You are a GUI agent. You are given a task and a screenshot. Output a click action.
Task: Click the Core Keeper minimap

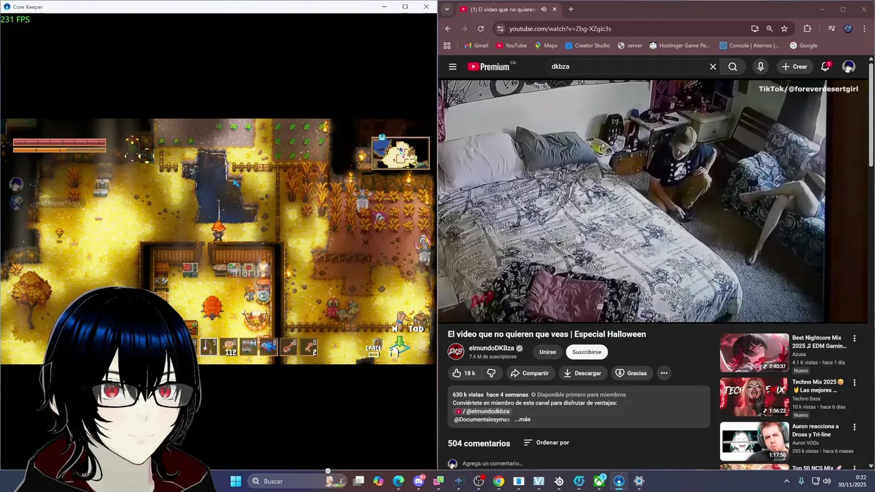[x=401, y=153]
